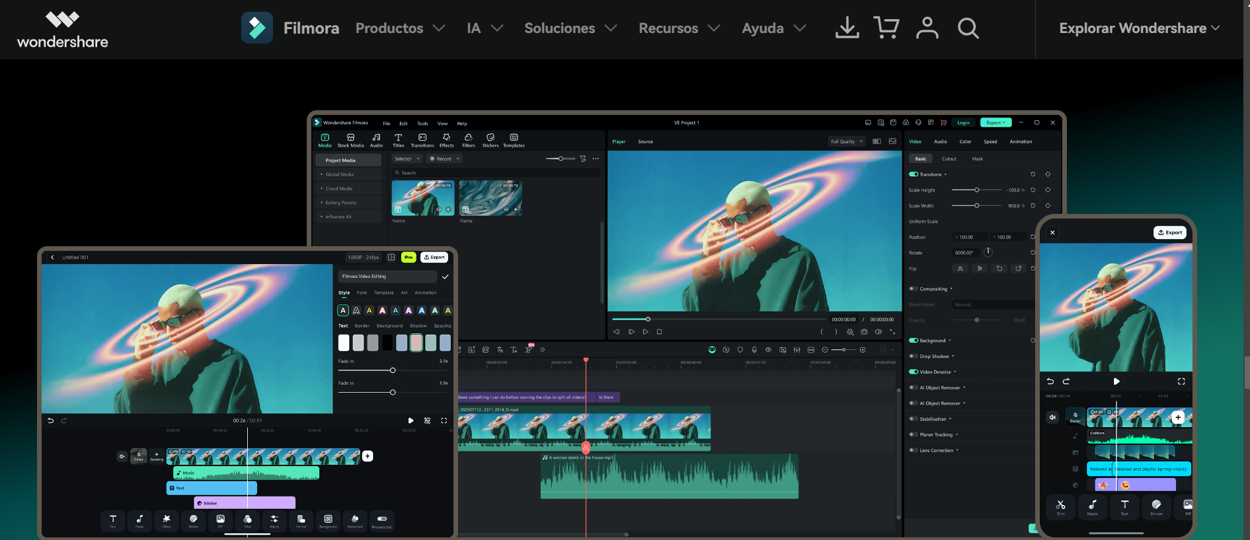The image size is (1250, 540).
Task: Select the Text tool in tablet bottom toolbar
Action: pos(113,520)
